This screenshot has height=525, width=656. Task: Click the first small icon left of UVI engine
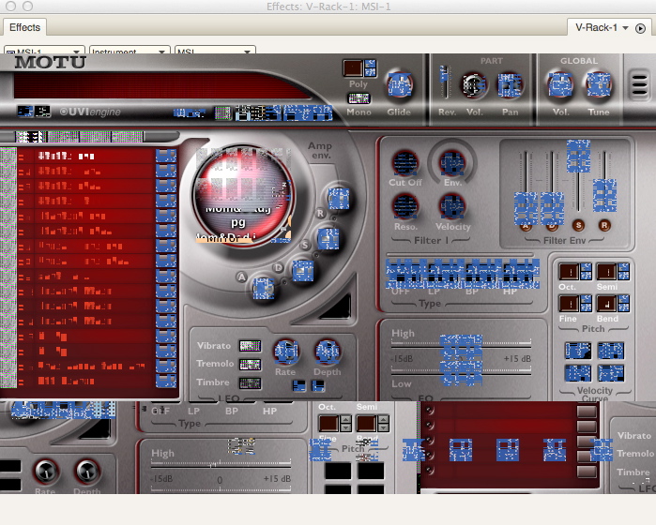pyautogui.click(x=25, y=112)
